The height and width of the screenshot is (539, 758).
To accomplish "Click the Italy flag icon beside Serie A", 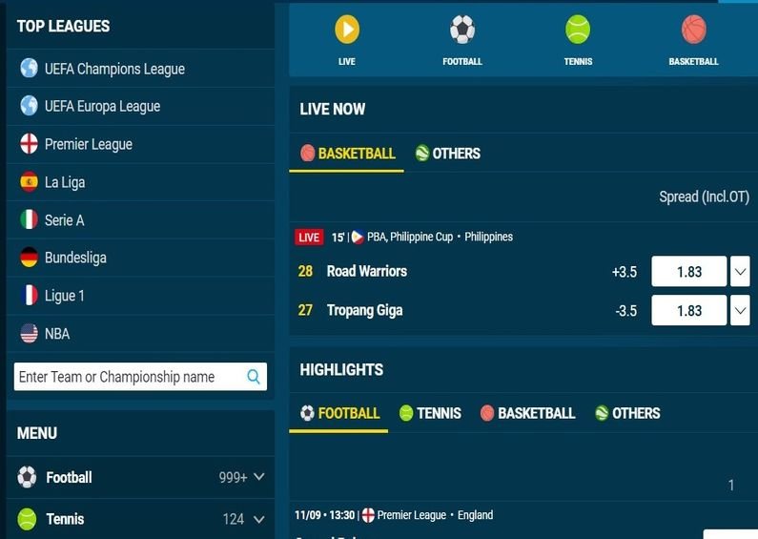I will 29,219.
